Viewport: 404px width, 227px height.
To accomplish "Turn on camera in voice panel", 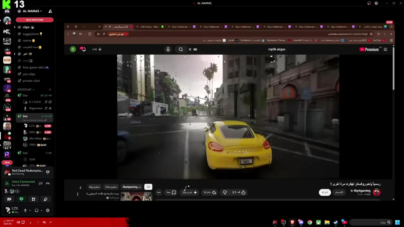I will tap(9, 199).
